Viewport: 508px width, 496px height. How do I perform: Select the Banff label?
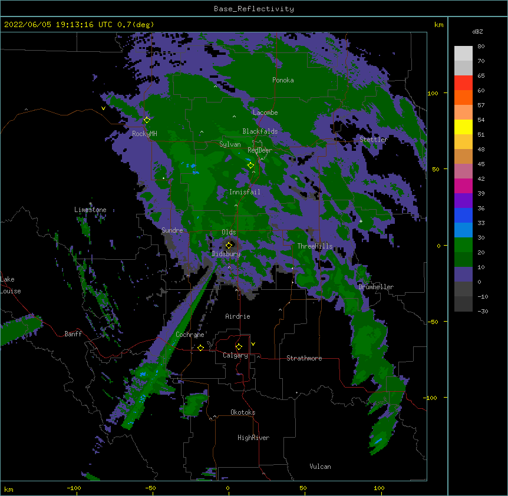tap(73, 334)
